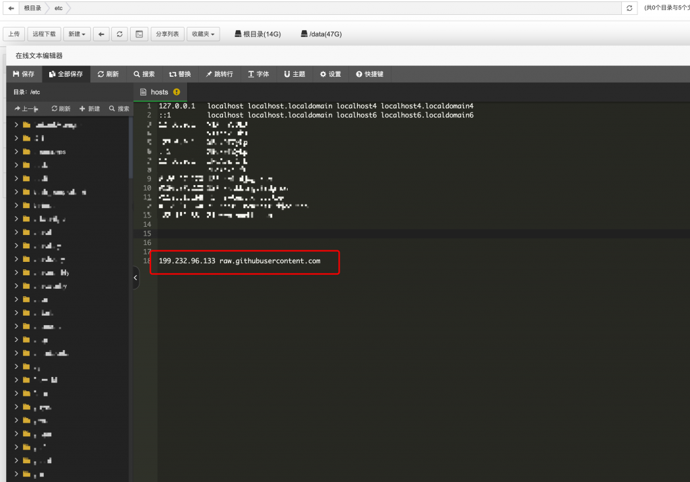The width and height of the screenshot is (690, 482).
Task: Click the 保存 (Save) icon in editor toolbar
Action: [x=24, y=74]
